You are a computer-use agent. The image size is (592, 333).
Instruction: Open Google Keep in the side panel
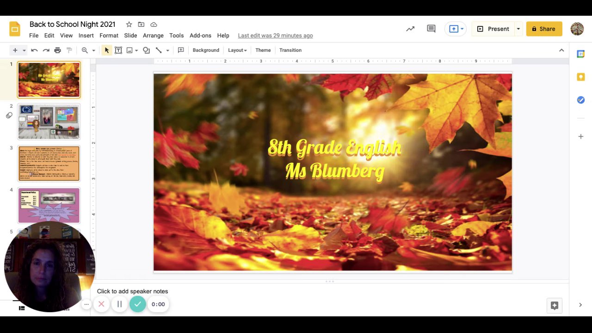581,77
